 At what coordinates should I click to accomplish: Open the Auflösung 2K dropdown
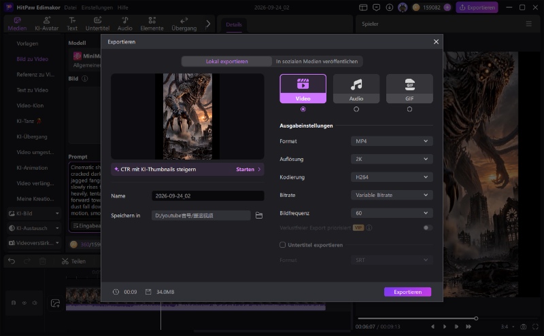392,159
